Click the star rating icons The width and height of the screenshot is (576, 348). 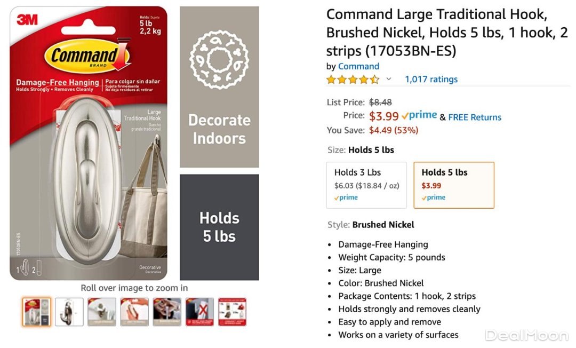coord(353,80)
